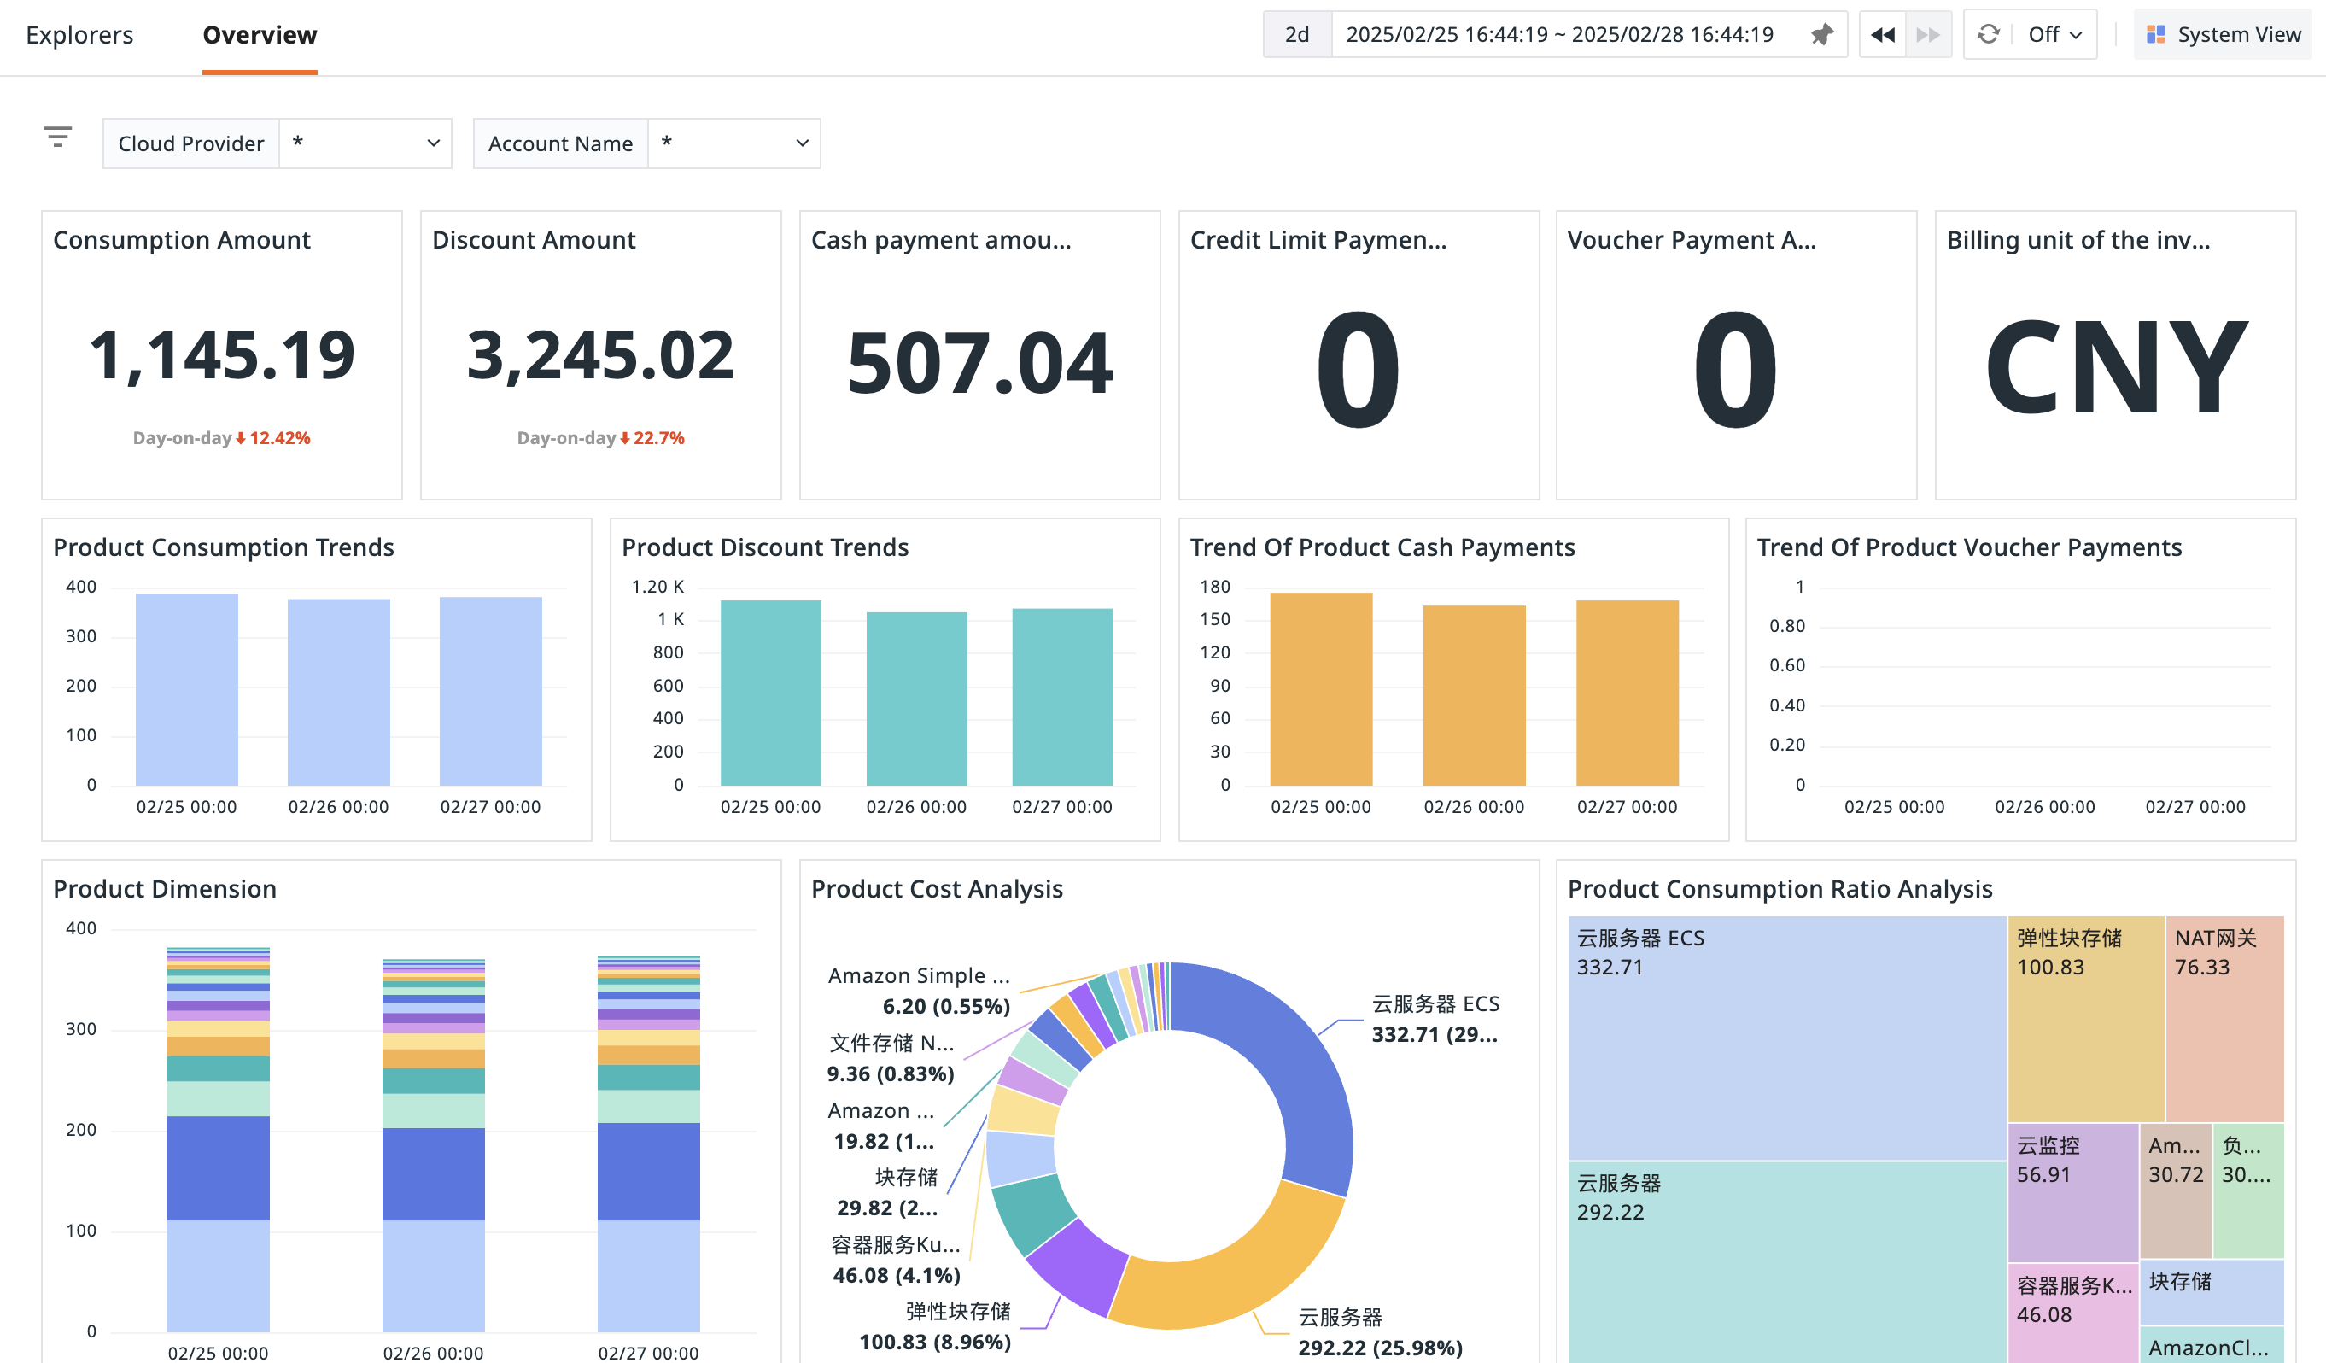This screenshot has width=2326, height=1363.
Task: Click the Product Dimension 02/27 stacked bar
Action: point(648,1144)
